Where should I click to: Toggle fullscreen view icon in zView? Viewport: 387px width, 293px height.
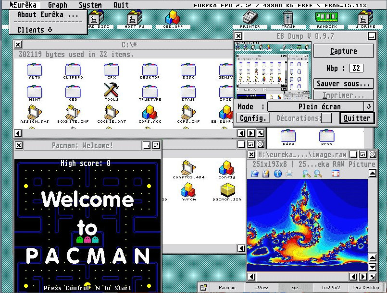[x=336, y=174]
